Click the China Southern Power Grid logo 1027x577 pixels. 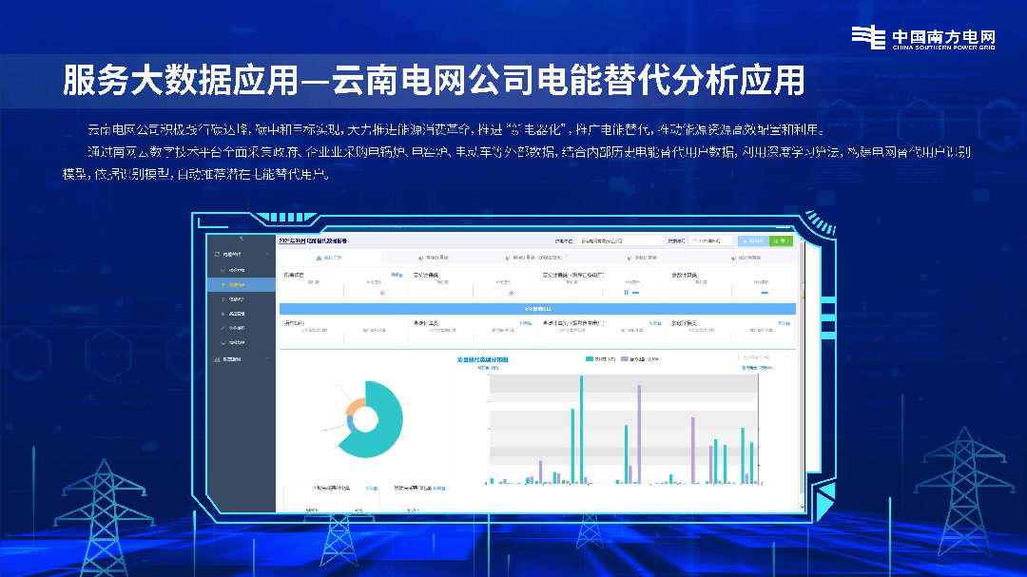(923, 37)
